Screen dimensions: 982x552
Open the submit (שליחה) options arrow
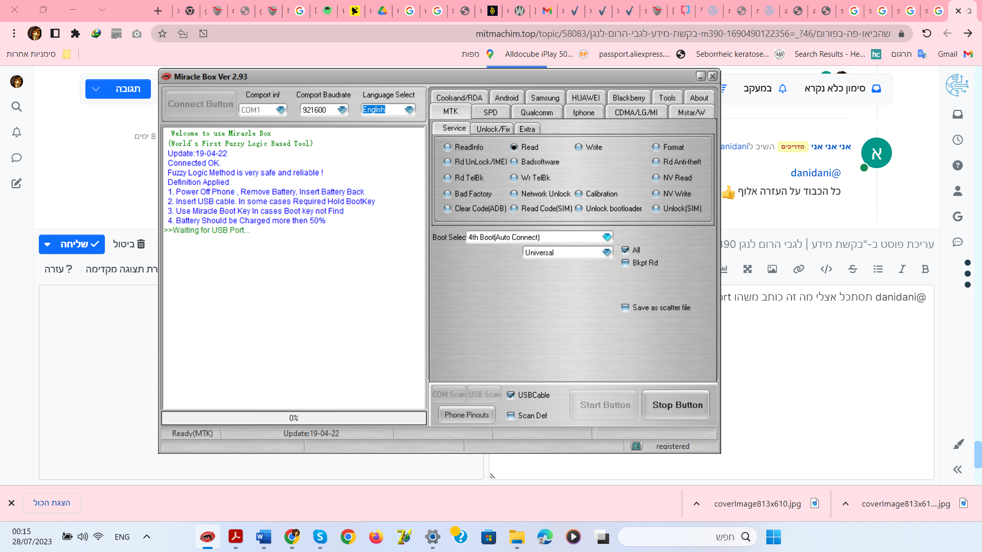(x=48, y=244)
